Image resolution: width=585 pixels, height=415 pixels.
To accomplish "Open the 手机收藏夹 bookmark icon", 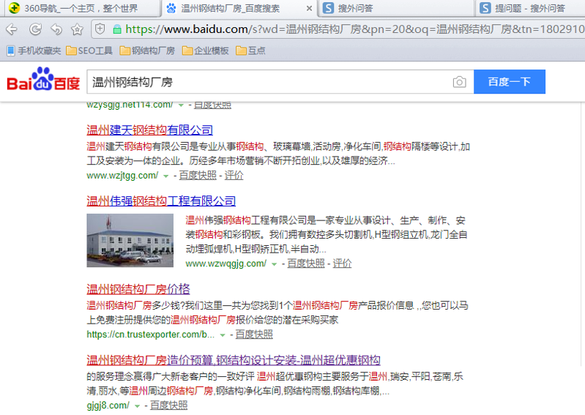I will pos(11,51).
